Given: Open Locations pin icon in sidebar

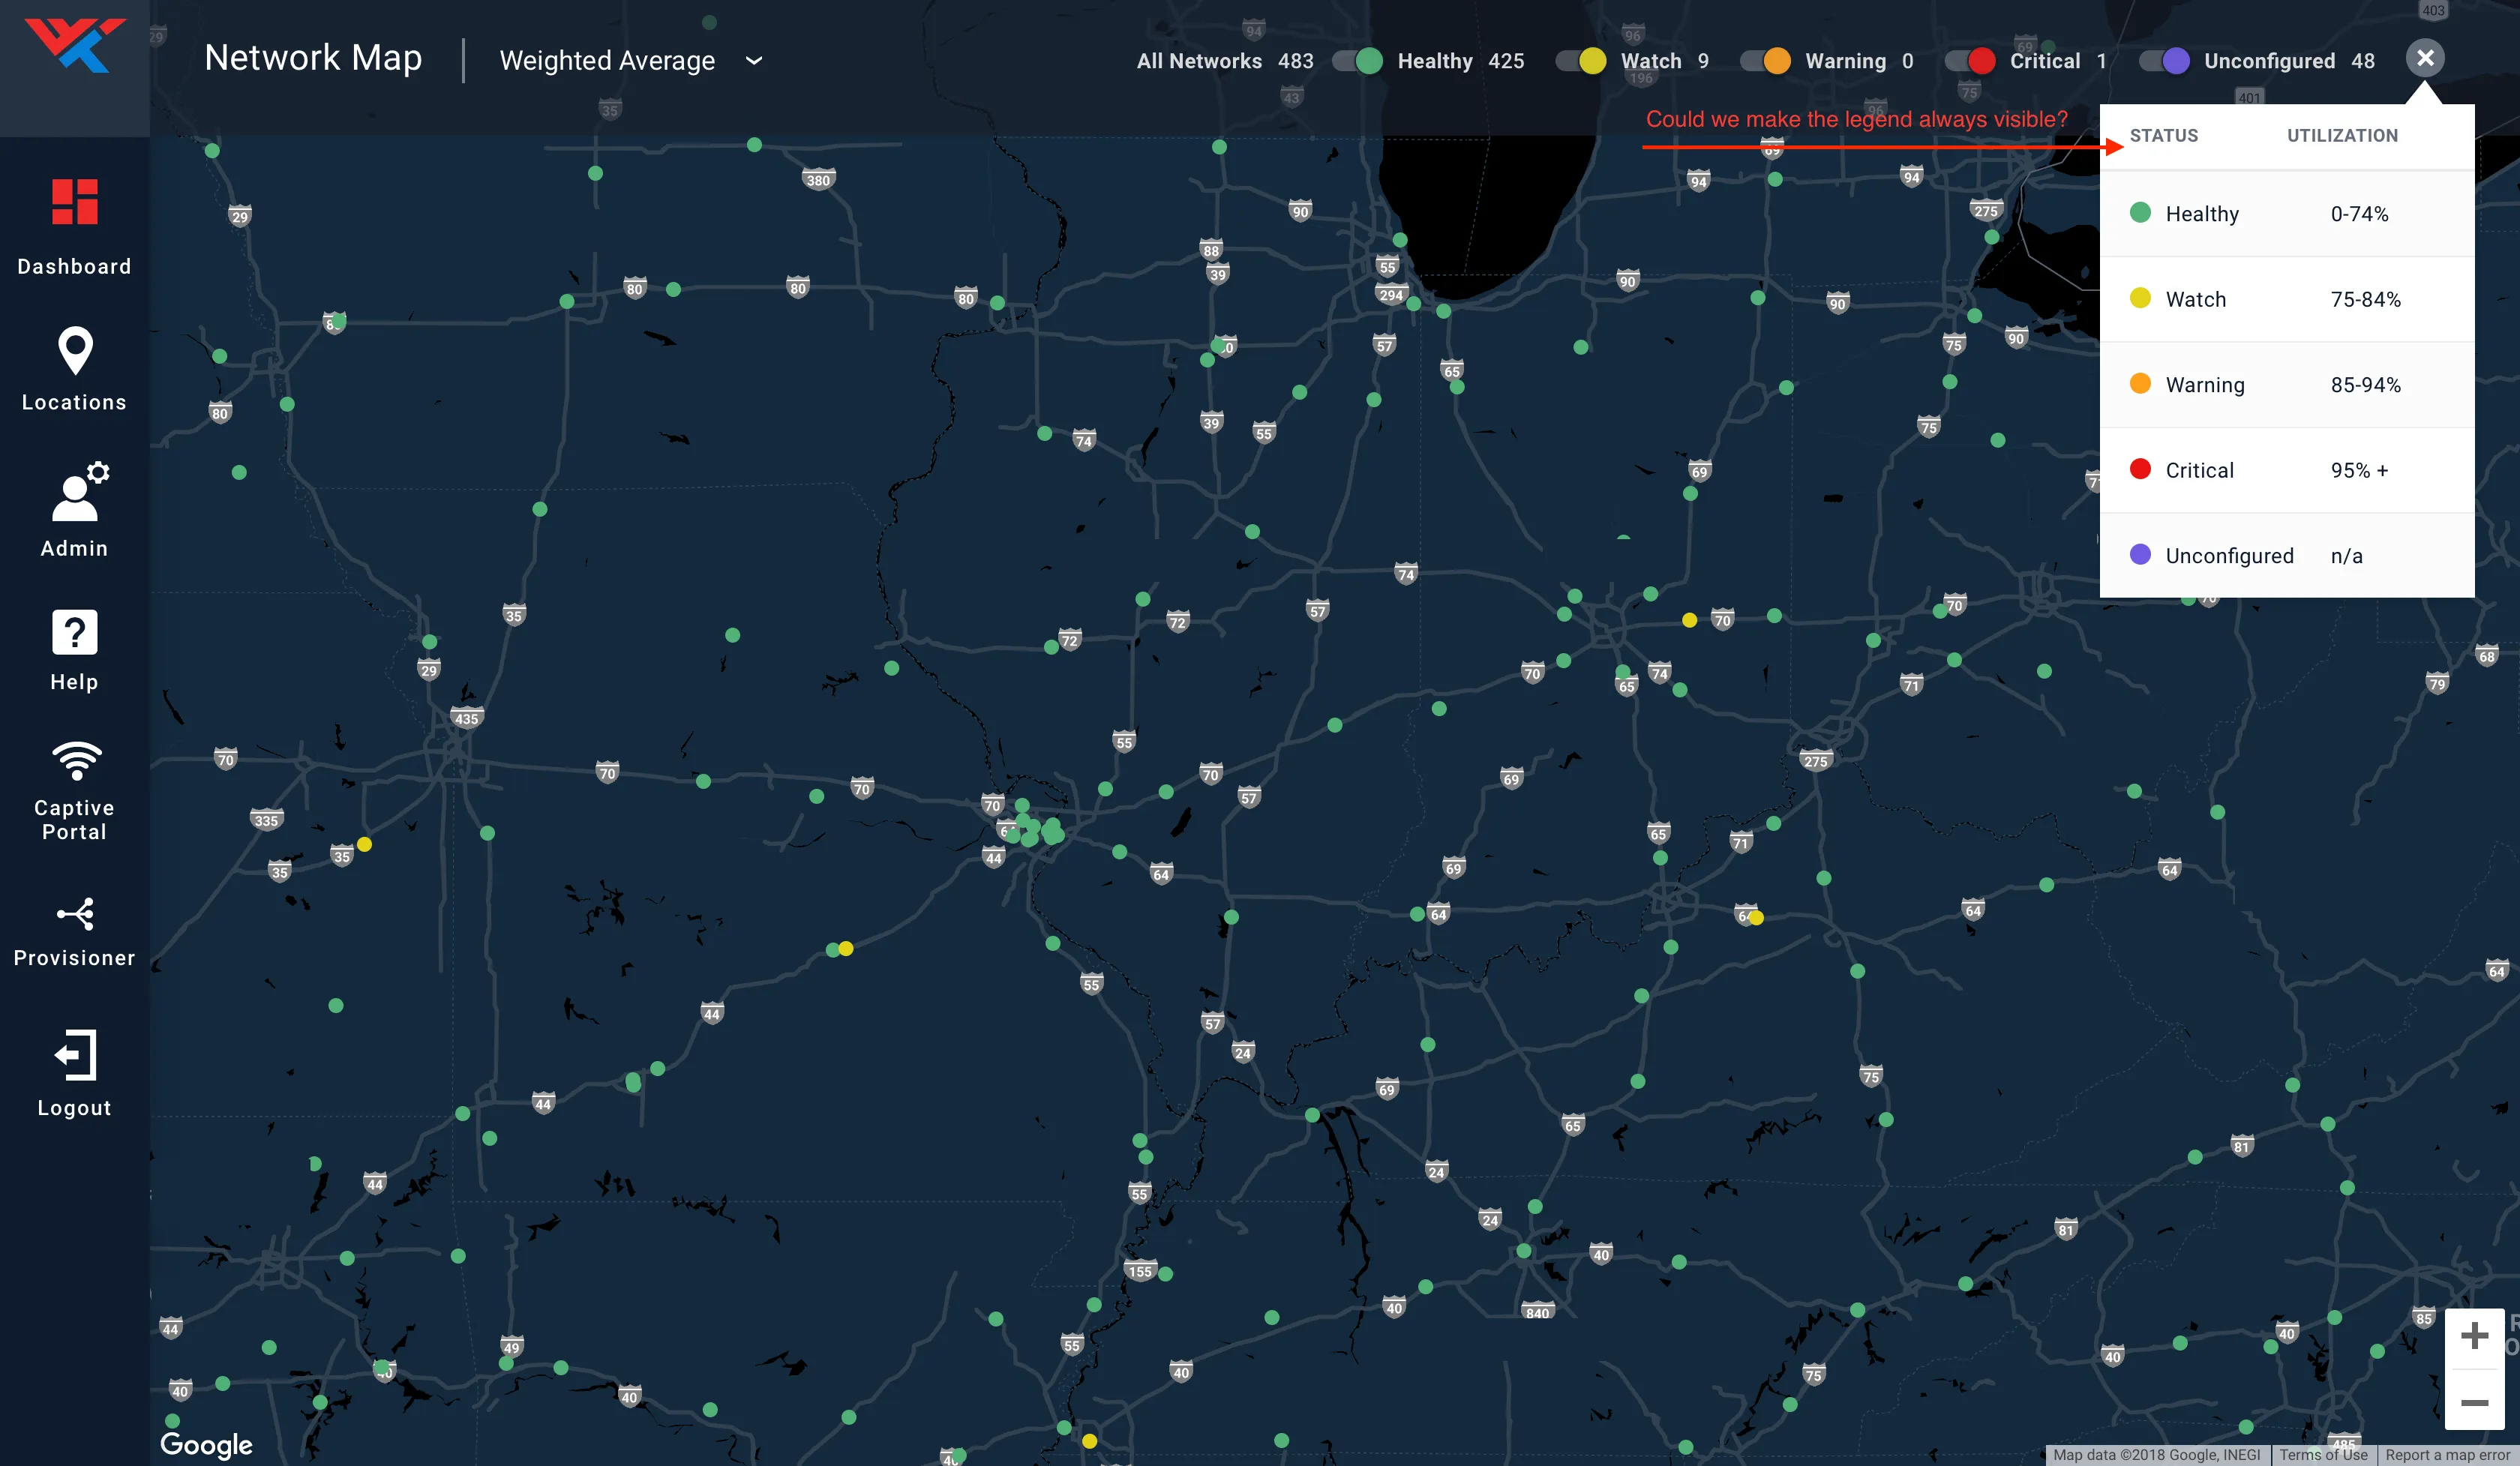Looking at the screenshot, I should pos(75,352).
